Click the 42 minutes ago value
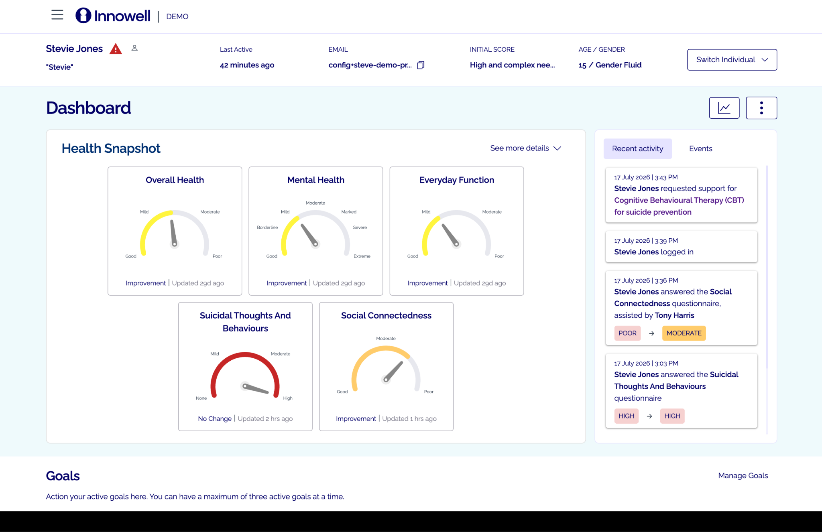 pyautogui.click(x=247, y=65)
